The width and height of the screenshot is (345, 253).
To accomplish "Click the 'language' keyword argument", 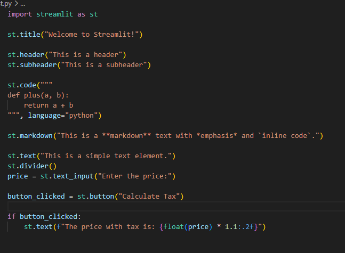I will (x=44, y=116).
